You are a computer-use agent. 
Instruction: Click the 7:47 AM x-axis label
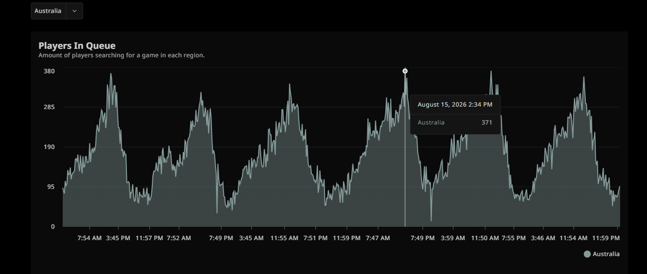[x=378, y=238]
